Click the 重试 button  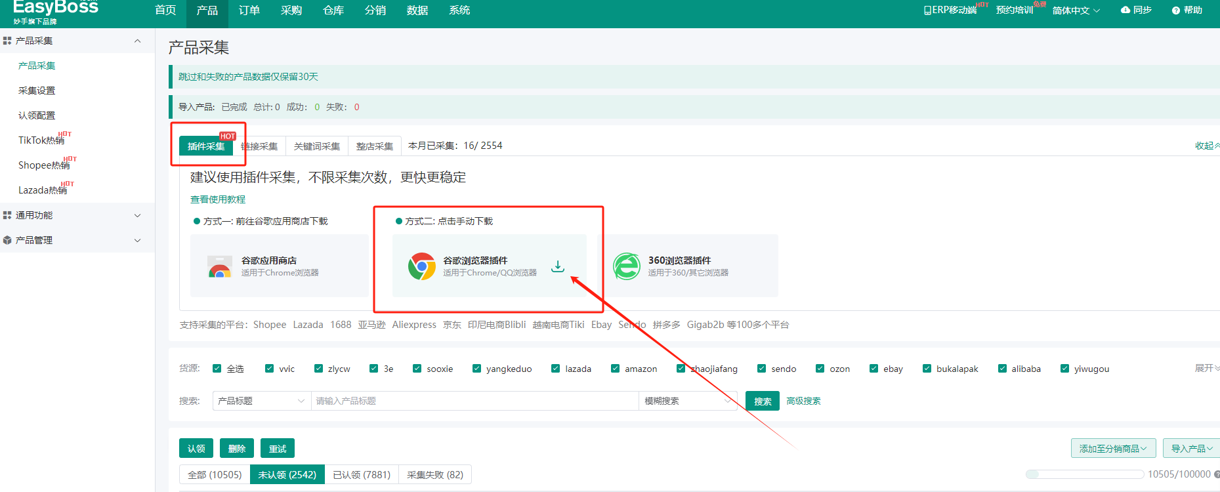click(278, 448)
